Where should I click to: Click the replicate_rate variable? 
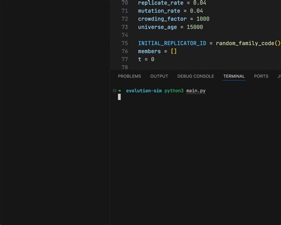pyautogui.click(x=160, y=3)
